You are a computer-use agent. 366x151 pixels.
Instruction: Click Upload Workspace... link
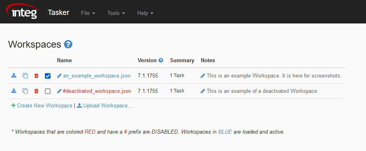coord(108,105)
